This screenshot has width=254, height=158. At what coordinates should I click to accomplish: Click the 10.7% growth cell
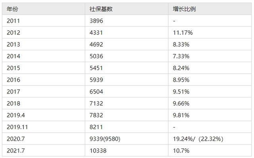pos(210,150)
